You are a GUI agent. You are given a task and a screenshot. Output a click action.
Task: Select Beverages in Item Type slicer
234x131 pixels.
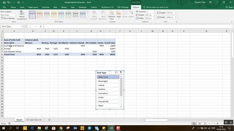point(108,81)
